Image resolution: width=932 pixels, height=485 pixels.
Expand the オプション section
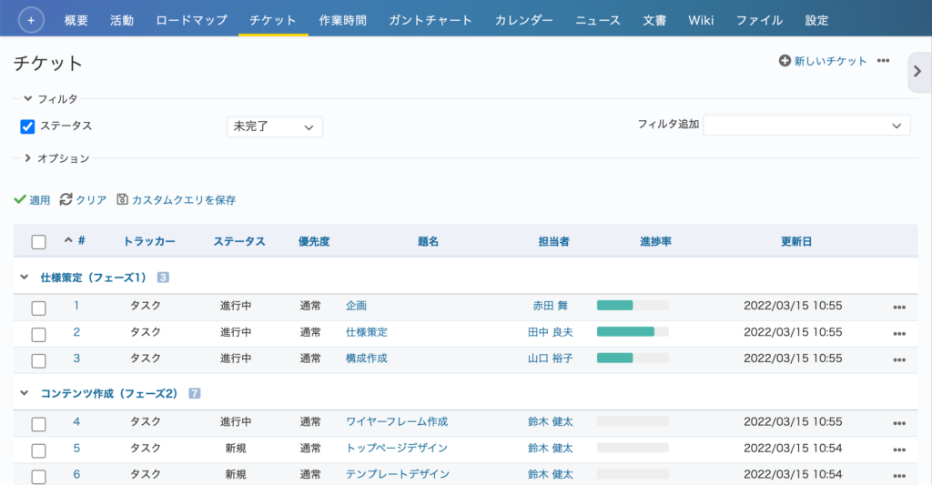pos(28,158)
